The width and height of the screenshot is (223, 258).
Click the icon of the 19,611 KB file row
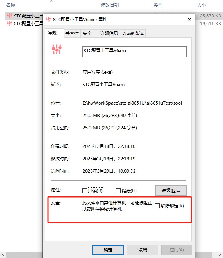point(9,24)
